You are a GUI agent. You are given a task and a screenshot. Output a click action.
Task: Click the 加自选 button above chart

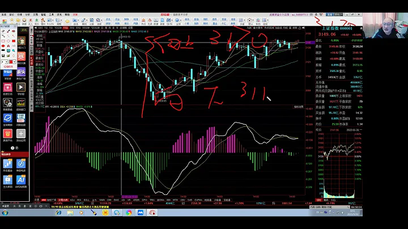coord(278,28)
